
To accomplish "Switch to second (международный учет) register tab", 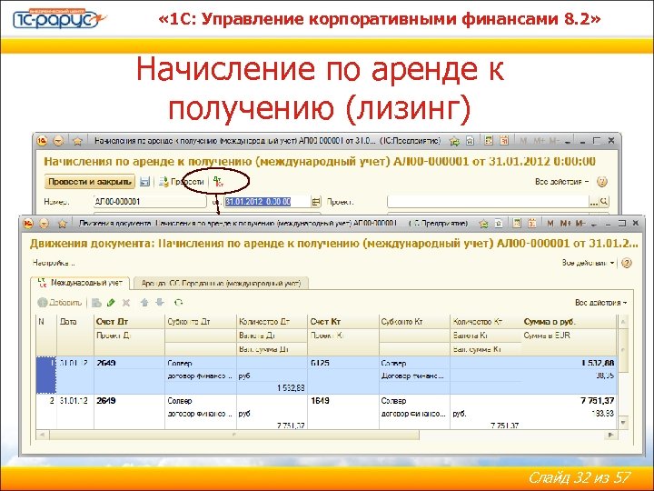I will tap(220, 284).
